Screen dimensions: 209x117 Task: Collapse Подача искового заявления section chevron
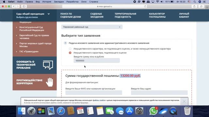pos(65,43)
